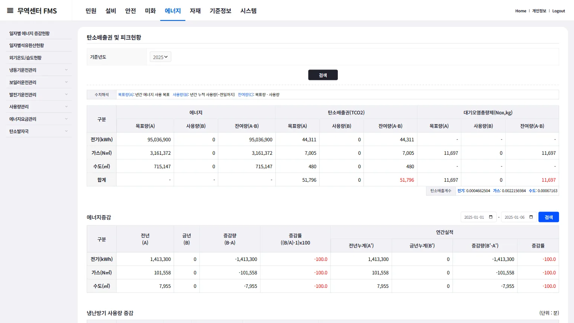
Task: Switch to the 안전 top menu
Action: [x=130, y=11]
